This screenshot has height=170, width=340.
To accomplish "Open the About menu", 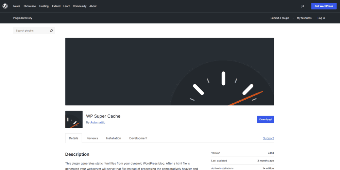I will coord(93,6).
